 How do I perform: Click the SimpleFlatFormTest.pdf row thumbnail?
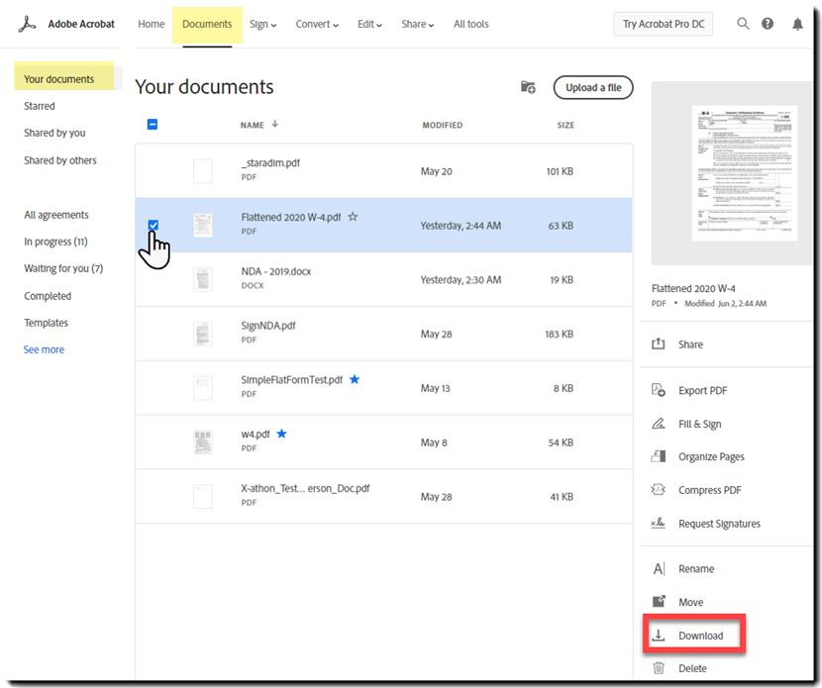[203, 388]
